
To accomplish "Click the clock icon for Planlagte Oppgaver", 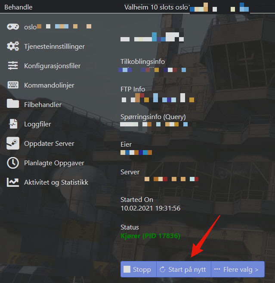I will pyautogui.click(x=13, y=163).
